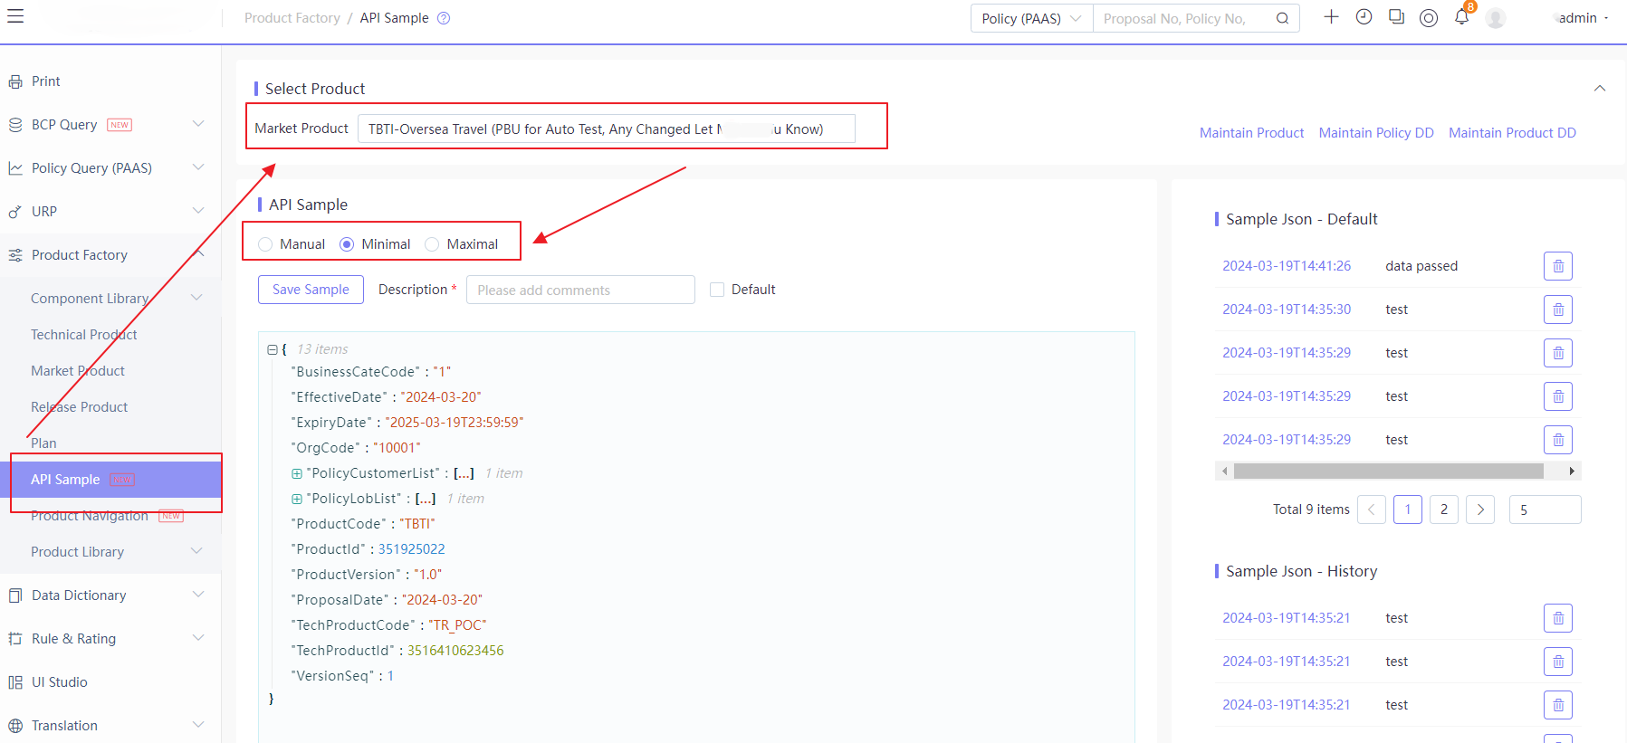Screen dimensions: 1627x743
Task: Open the Maintain Policy DD link
Action: (1376, 133)
